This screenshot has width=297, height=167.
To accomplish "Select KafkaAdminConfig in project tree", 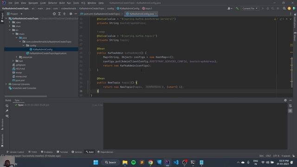I will pos(41,50).
